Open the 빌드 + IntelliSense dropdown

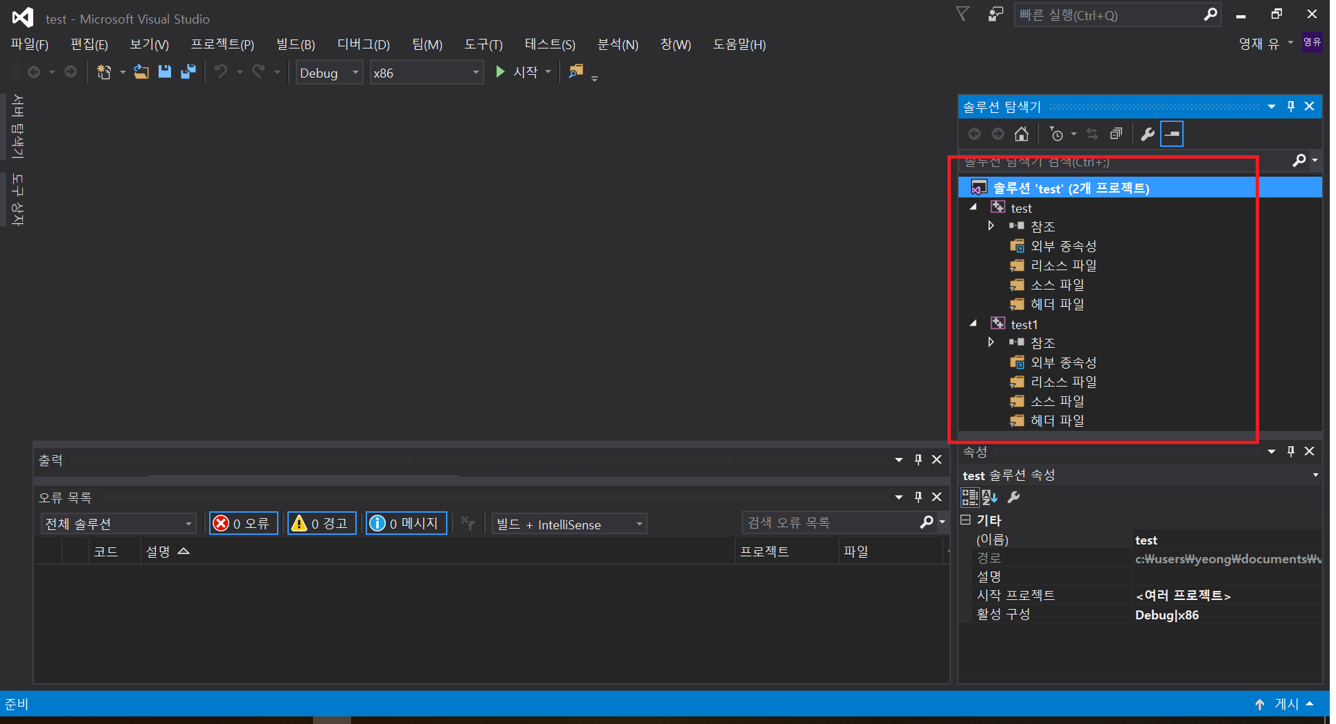(x=569, y=524)
